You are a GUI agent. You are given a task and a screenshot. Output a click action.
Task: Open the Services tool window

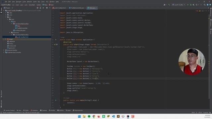[x=60, y=110]
